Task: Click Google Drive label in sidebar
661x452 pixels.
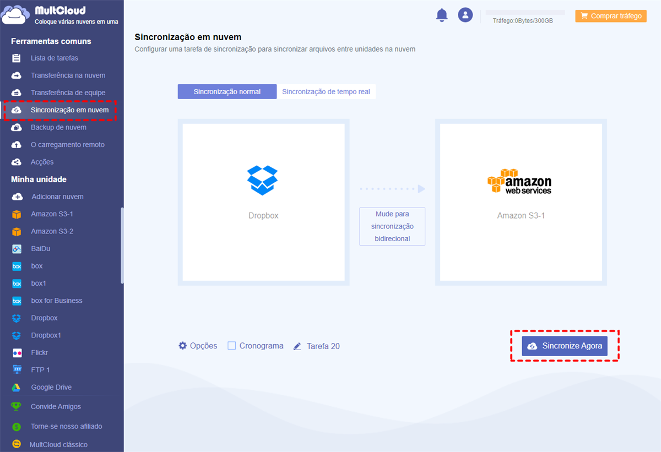Action: 51,387
